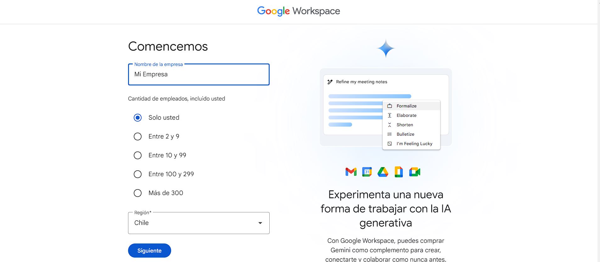Click the Comencemos heading
Viewport: 600px width, 262px height.
168,46
